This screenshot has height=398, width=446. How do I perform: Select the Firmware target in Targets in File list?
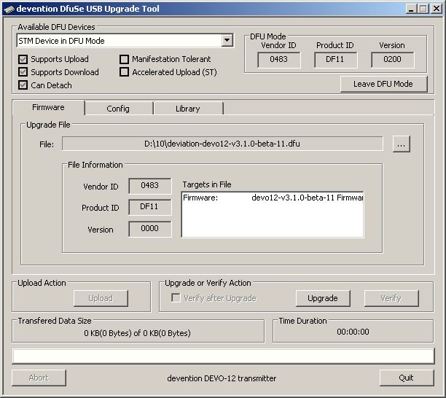(273, 198)
